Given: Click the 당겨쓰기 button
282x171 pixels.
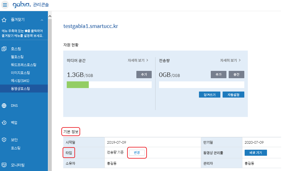Looking at the screenshot, I should (x=210, y=94).
